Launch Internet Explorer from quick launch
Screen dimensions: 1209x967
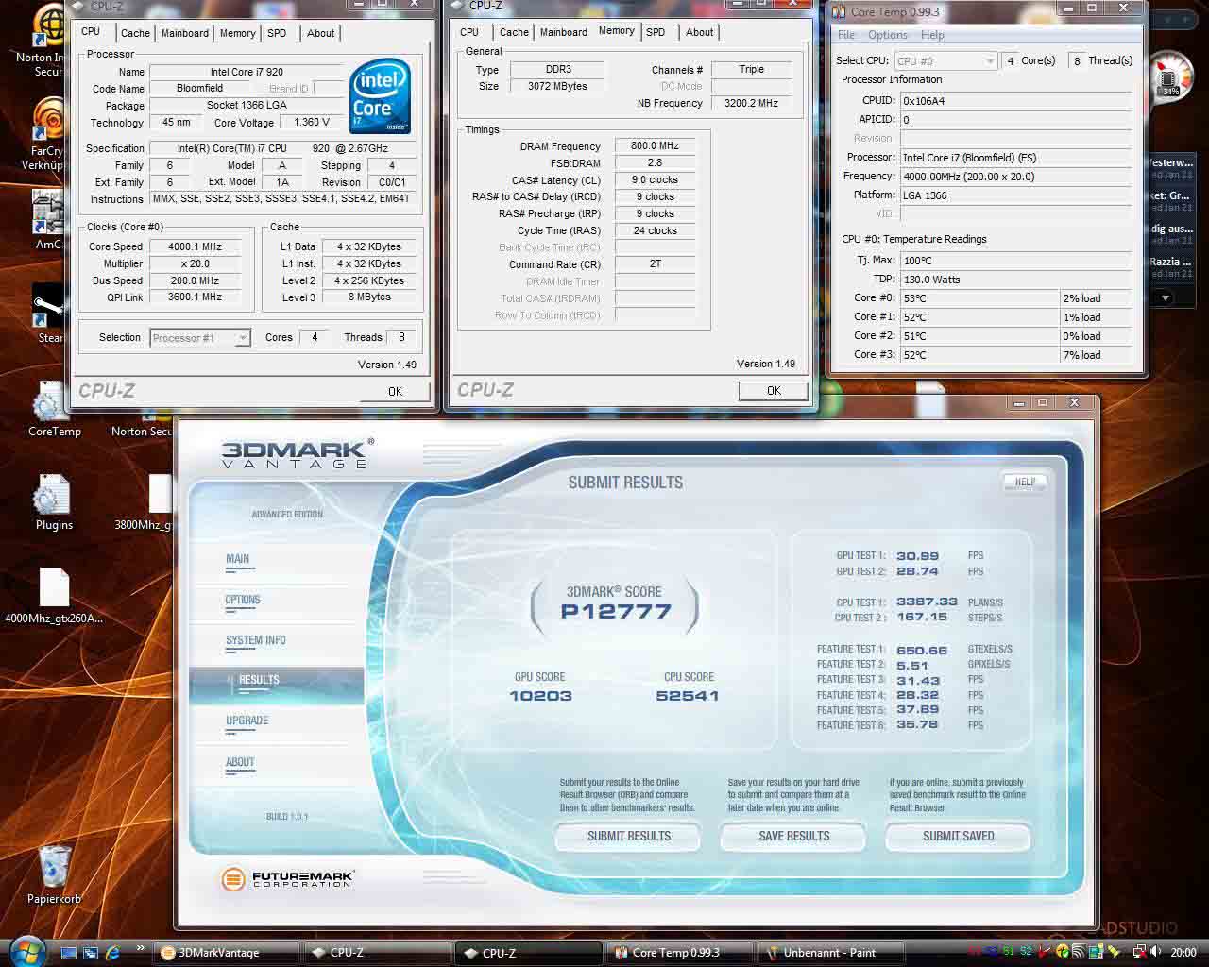point(113,953)
